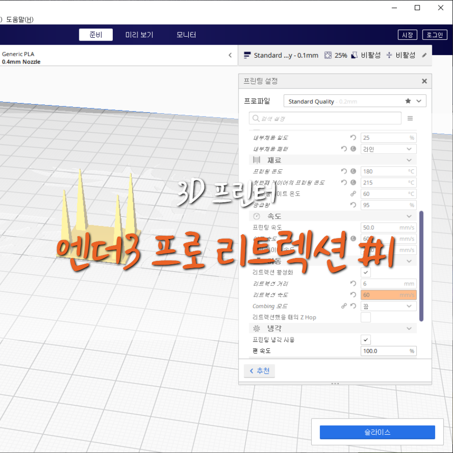Reset the 95 % flow value
The height and width of the screenshot is (453, 453).
[353, 205]
